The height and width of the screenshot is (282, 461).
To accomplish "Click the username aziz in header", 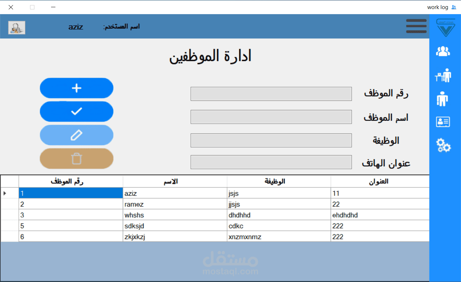I will [76, 27].
